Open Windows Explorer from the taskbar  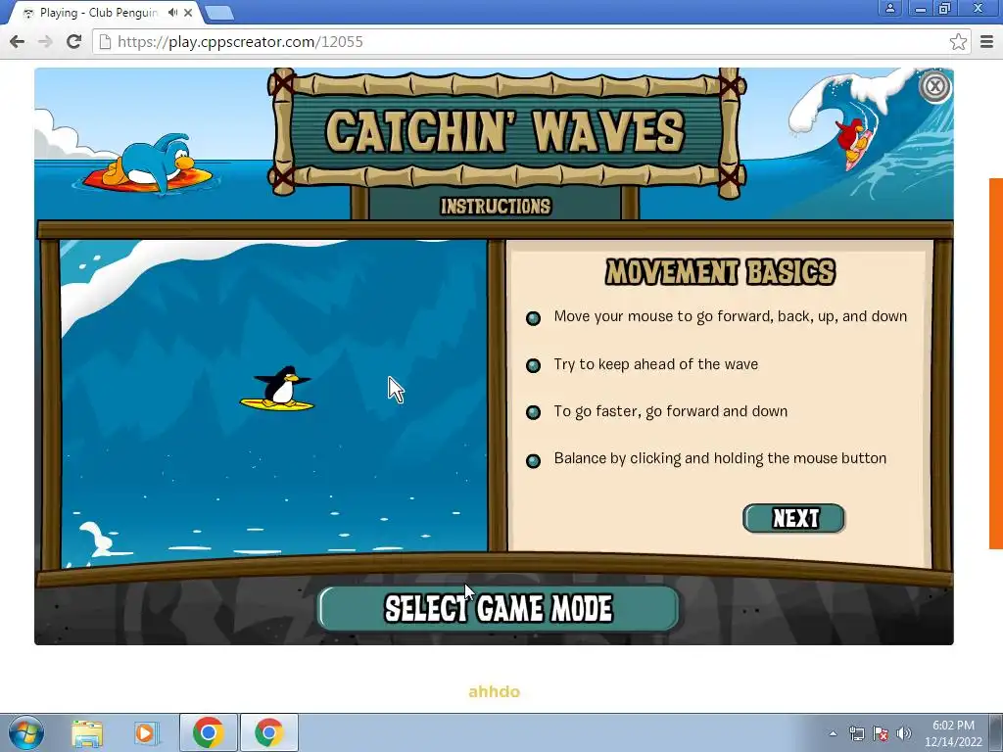87,732
